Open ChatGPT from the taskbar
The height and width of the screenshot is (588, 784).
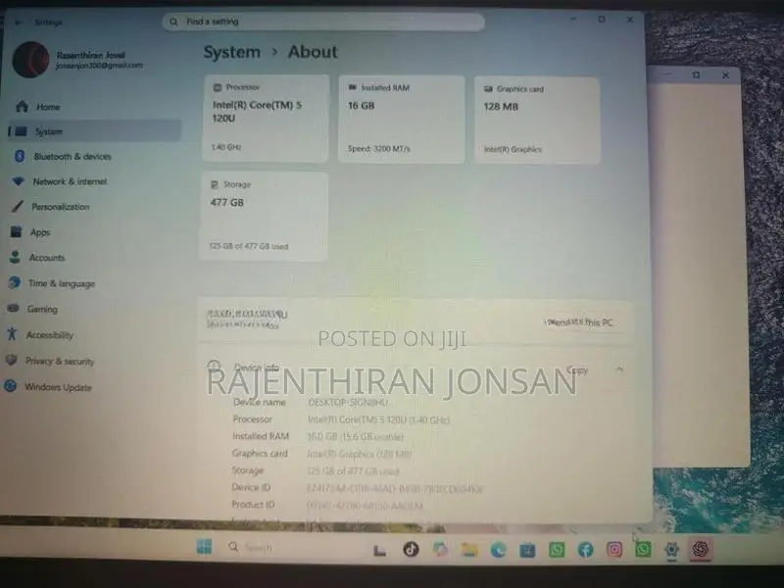pyautogui.click(x=701, y=549)
